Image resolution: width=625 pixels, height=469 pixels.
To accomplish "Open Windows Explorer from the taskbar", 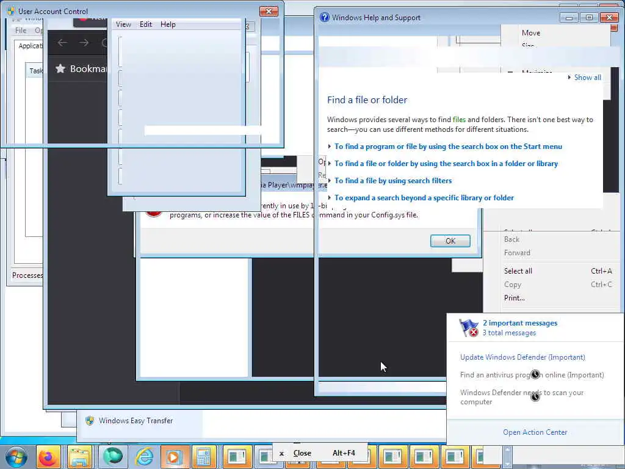I will pyautogui.click(x=79, y=457).
